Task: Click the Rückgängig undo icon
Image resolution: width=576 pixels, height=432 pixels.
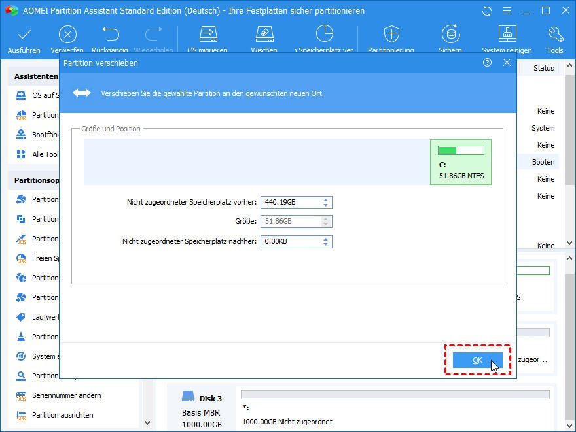Action: (110, 34)
